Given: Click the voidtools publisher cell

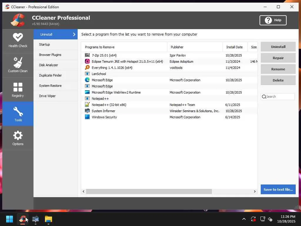Looking at the screenshot, I should pyautogui.click(x=176, y=68).
